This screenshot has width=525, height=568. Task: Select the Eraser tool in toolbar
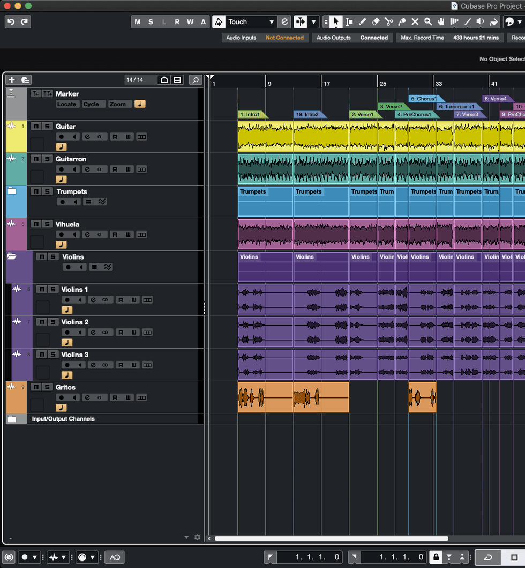tap(375, 22)
